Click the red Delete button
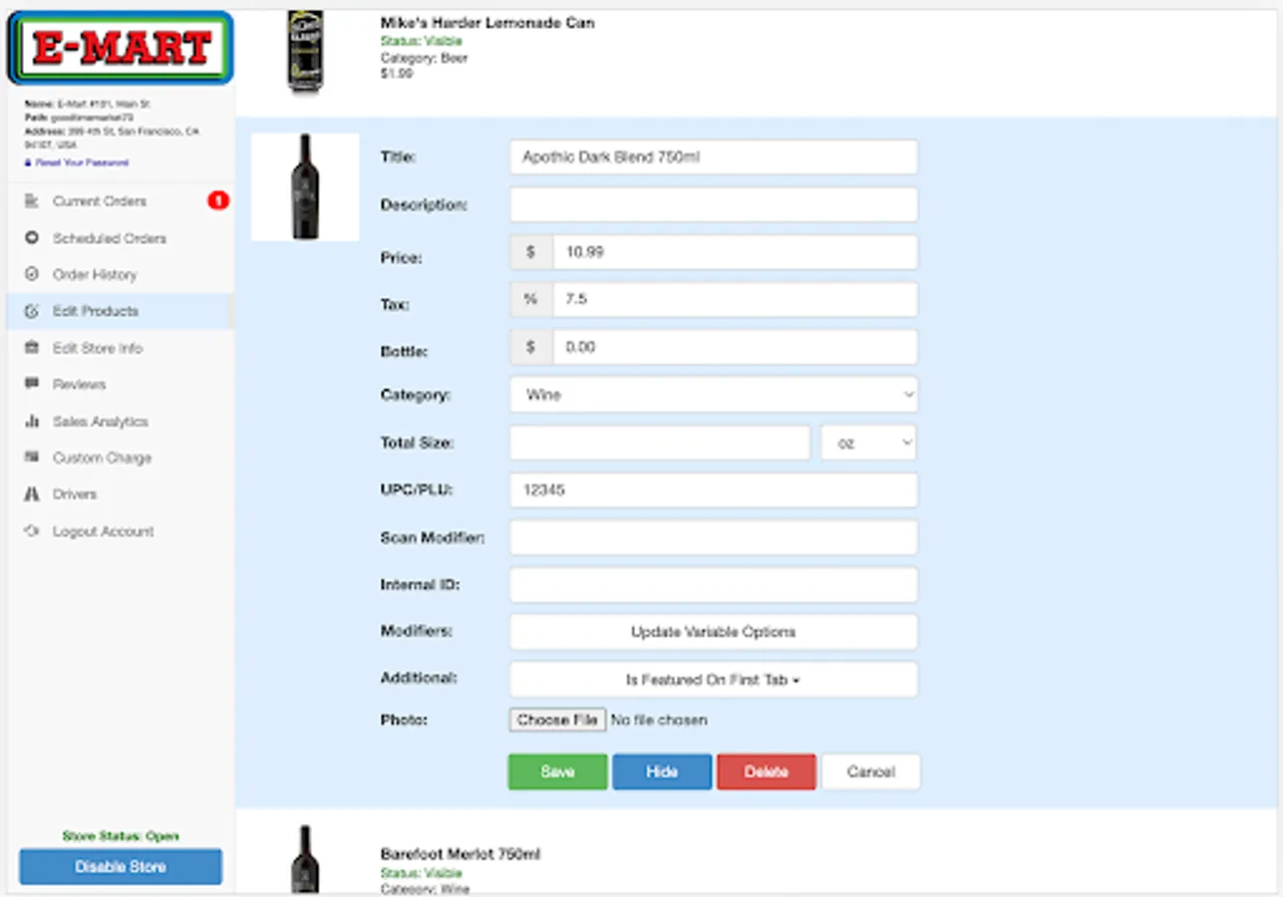Image resolution: width=1283 pixels, height=897 pixels. pyautogui.click(x=767, y=772)
